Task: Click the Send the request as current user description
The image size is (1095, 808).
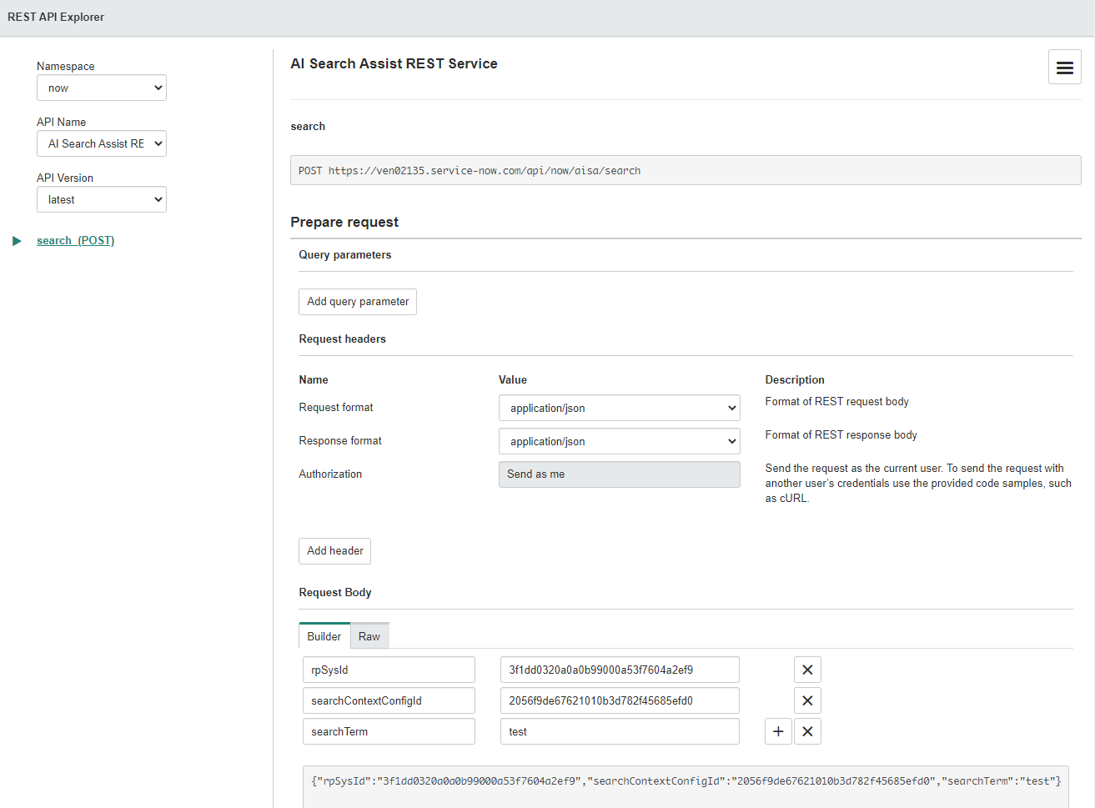Action: [918, 484]
